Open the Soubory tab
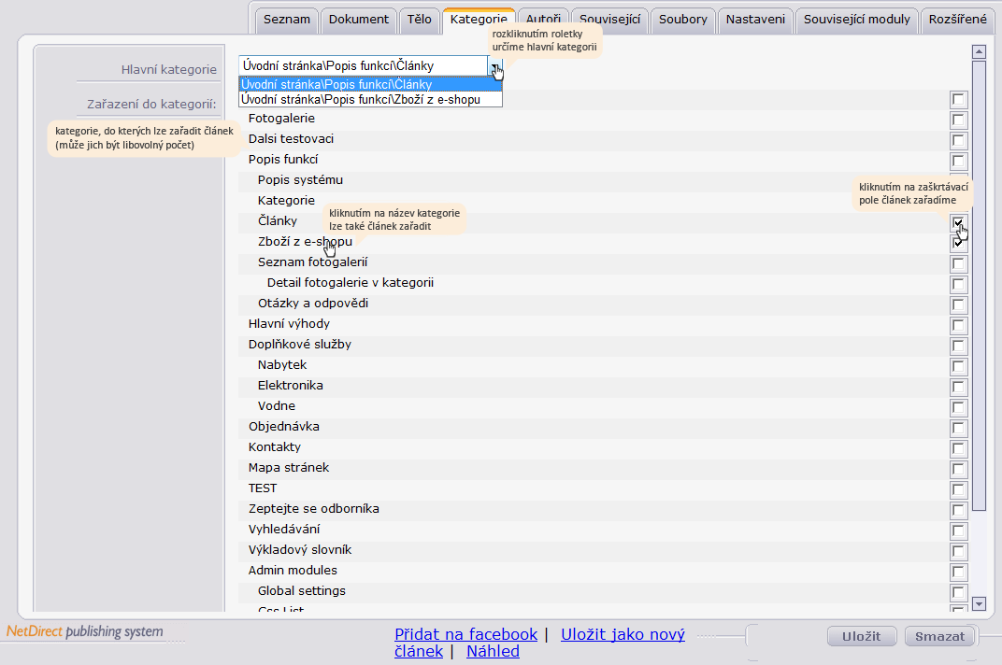 pyautogui.click(x=682, y=20)
